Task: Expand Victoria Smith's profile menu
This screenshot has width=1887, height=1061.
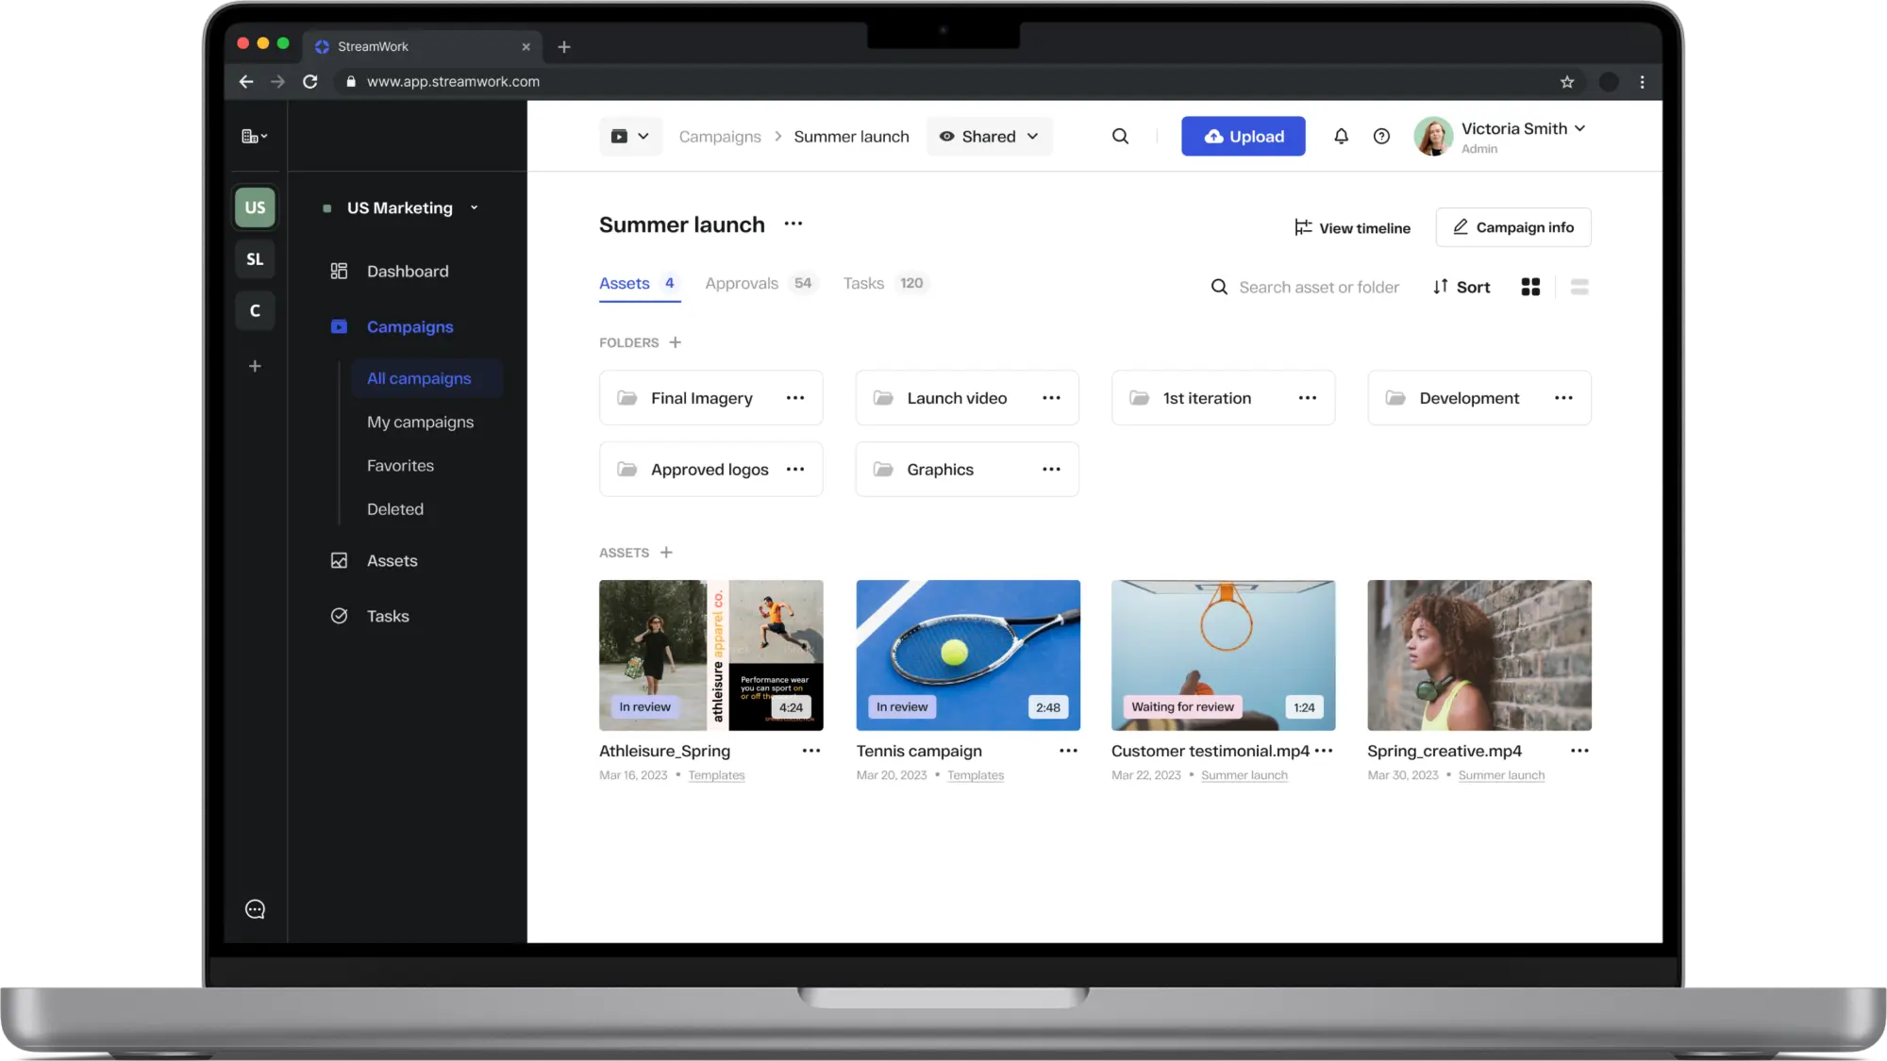Action: 1581,128
